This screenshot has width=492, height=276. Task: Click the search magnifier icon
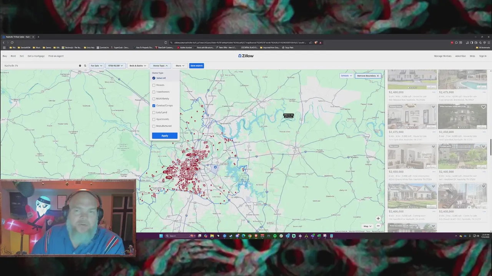click(85, 66)
